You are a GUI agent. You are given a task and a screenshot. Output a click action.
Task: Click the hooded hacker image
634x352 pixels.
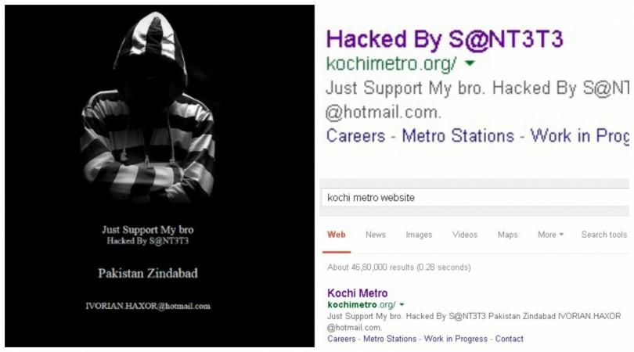click(148, 107)
